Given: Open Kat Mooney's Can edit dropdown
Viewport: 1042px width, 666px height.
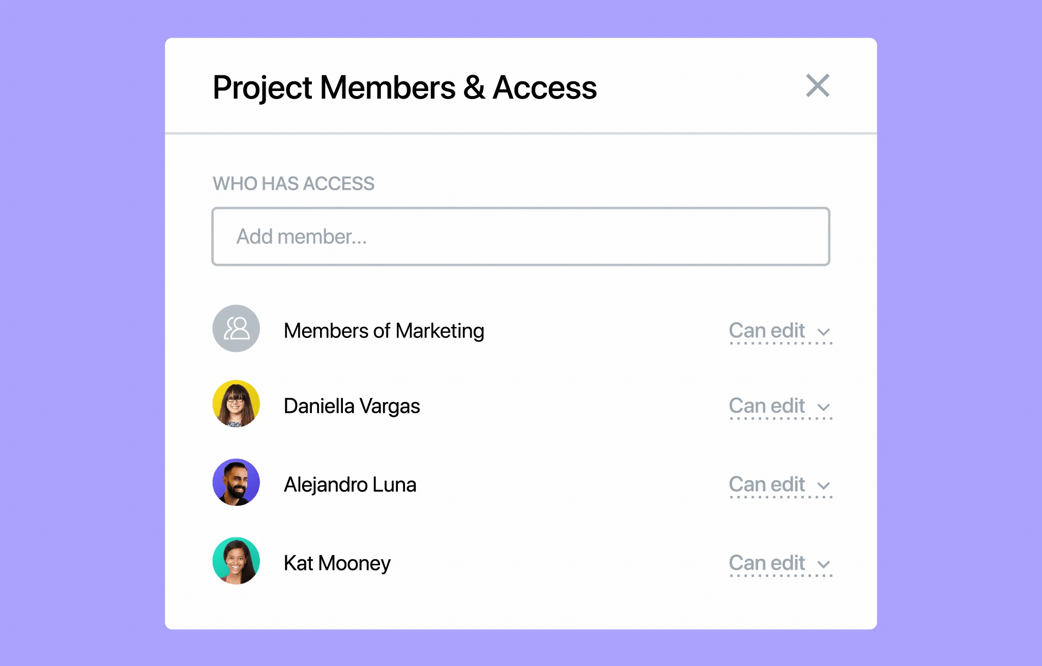Looking at the screenshot, I should (x=779, y=563).
